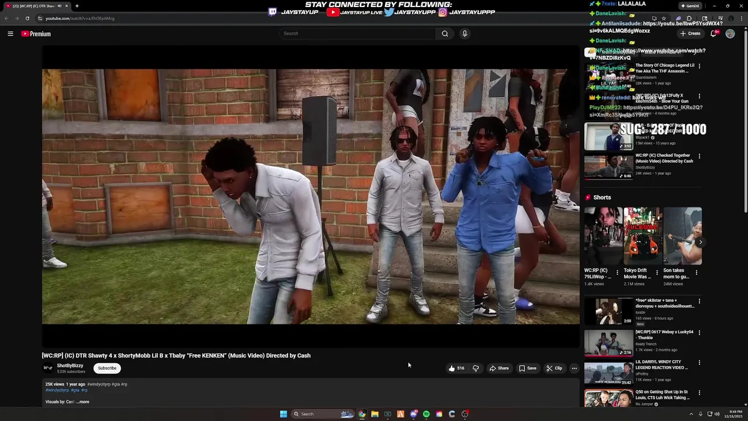Open Windows Start menu

pos(283,414)
